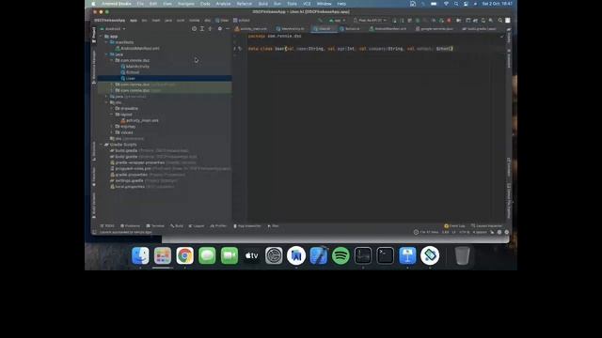Switch to the School.kt editor tab

click(x=350, y=29)
